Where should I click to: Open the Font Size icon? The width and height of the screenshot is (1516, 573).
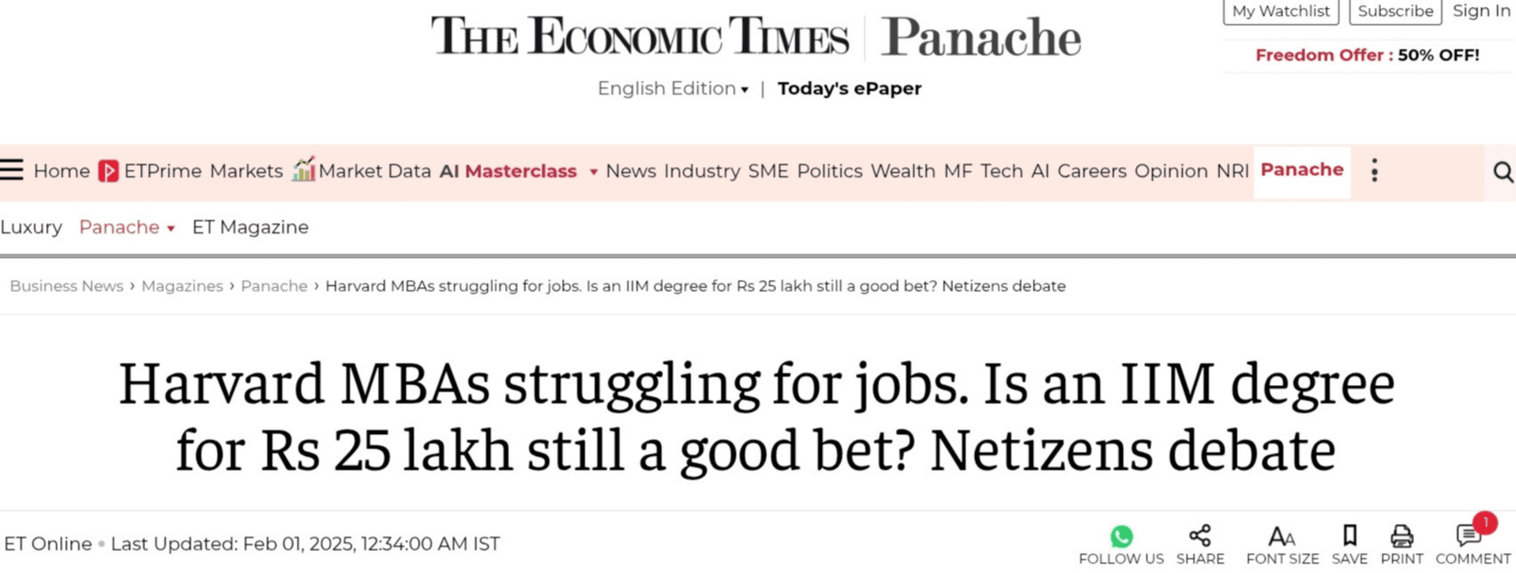(1281, 537)
